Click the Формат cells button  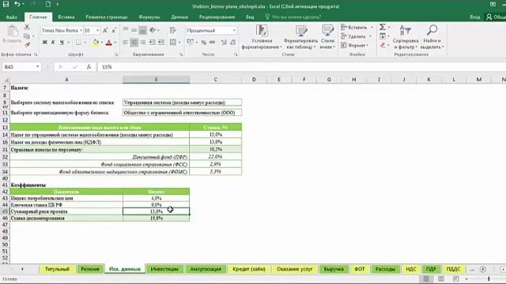(354, 46)
